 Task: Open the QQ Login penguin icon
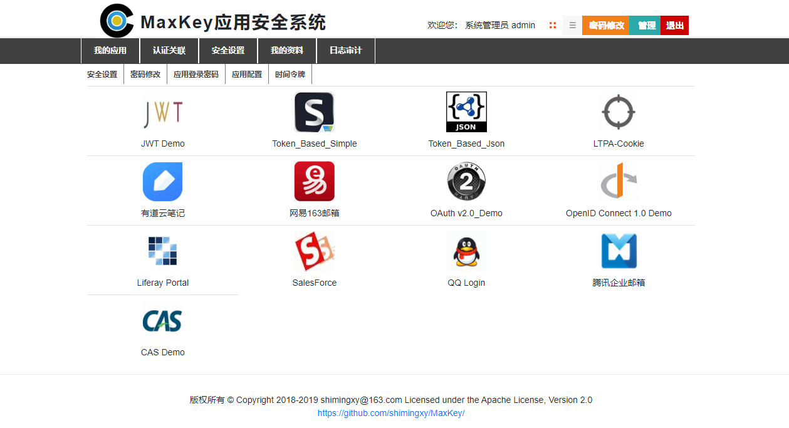point(466,251)
